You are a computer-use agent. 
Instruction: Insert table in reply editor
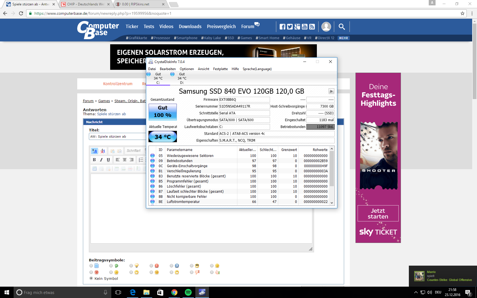click(95, 169)
